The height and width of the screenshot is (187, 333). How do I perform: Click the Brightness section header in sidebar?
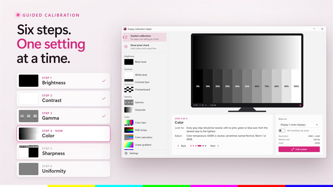tap(129, 56)
